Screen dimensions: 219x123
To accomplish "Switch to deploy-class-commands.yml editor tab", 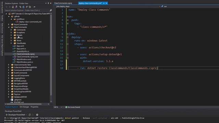I will [90, 3].
